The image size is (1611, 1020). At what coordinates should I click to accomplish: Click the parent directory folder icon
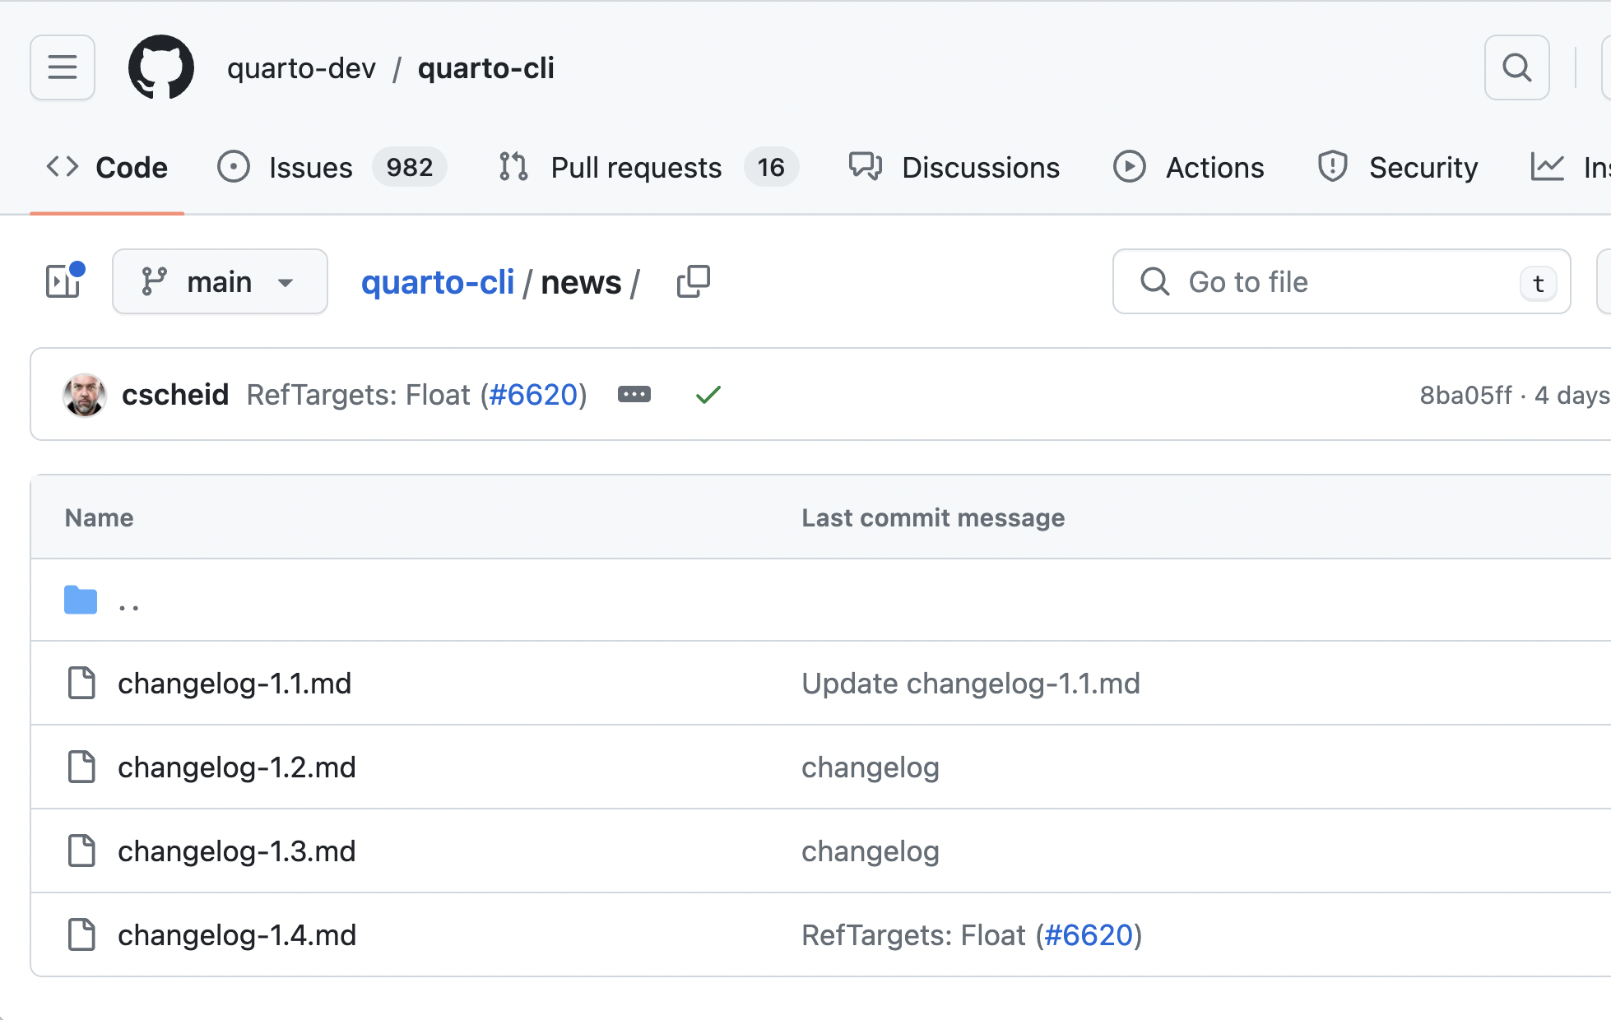pos(81,600)
